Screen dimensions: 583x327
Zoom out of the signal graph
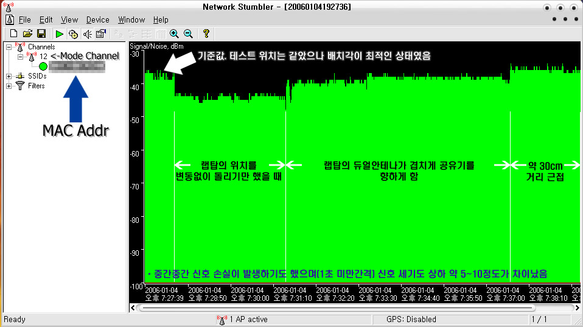[189, 34]
